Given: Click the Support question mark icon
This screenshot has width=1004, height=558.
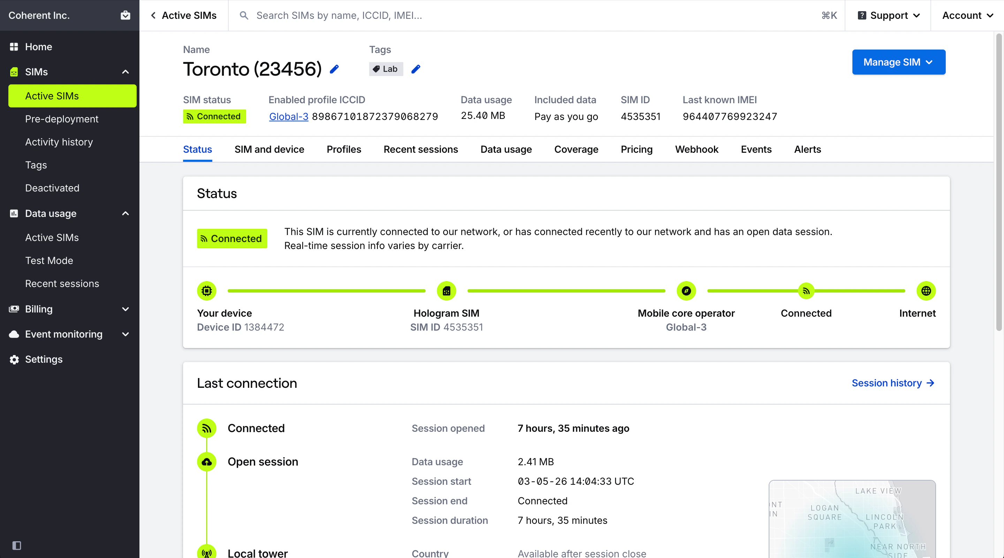Looking at the screenshot, I should point(862,15).
